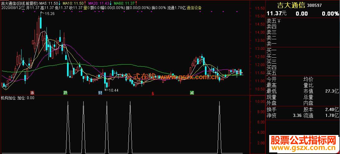Click the 15.26 high price label
340x154 pixels.
pyautogui.click(x=49, y=14)
